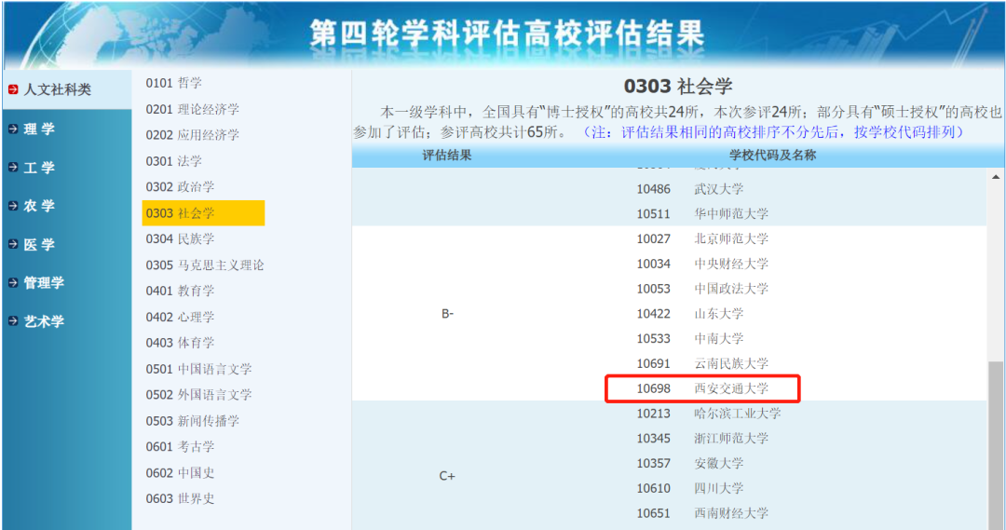
Task: Click arrow icon beside 医学
Action: click(13, 244)
